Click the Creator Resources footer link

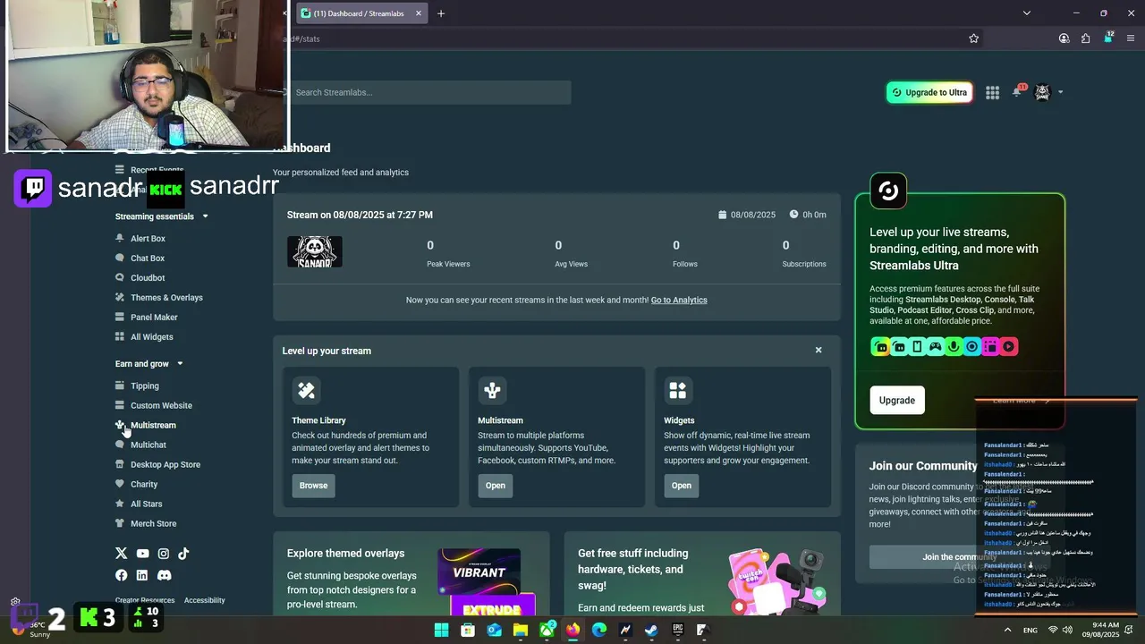[x=145, y=600]
